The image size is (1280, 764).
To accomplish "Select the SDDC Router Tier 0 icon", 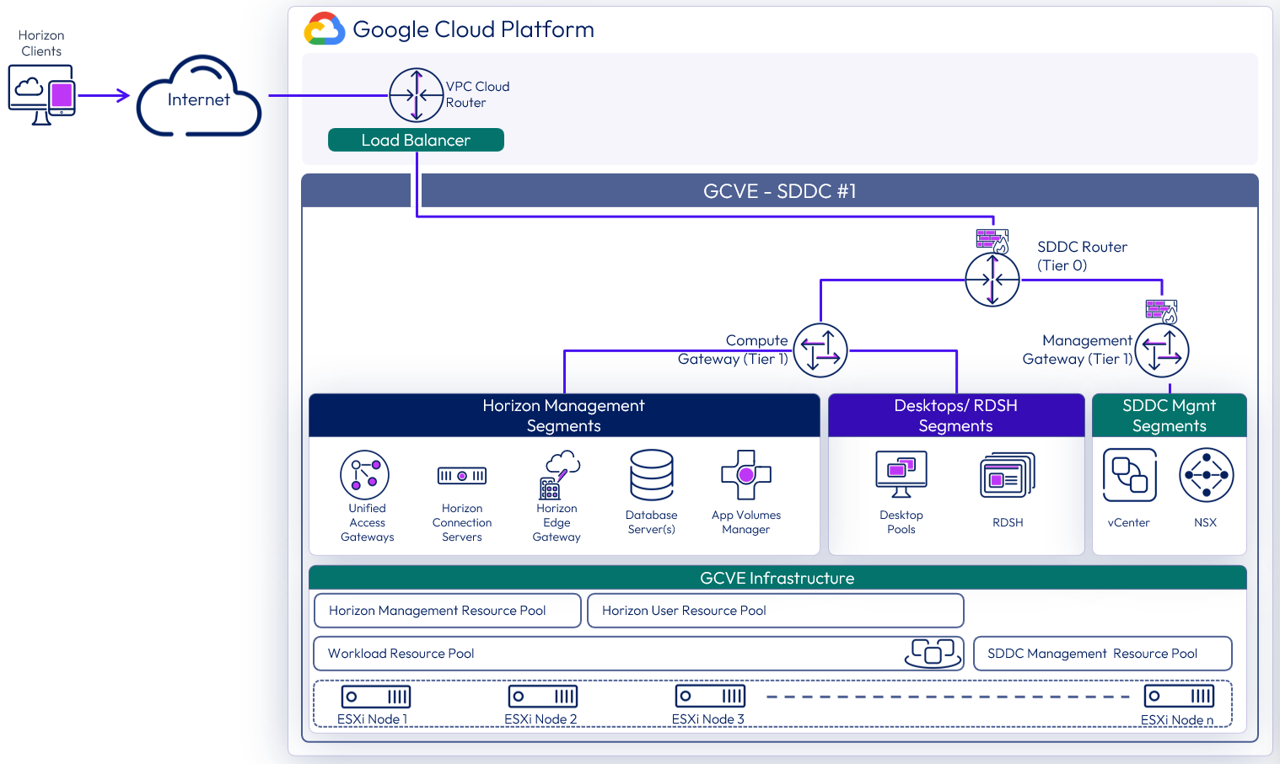I will (992, 280).
